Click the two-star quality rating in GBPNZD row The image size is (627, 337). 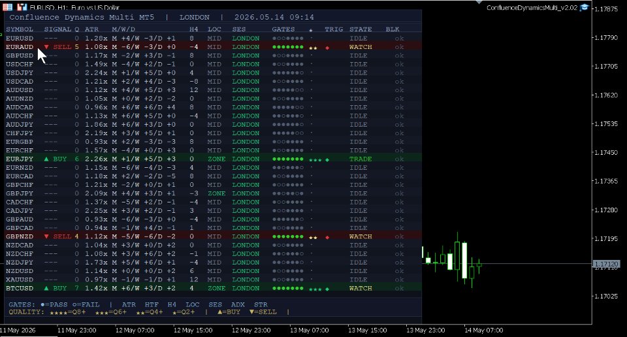click(x=313, y=238)
